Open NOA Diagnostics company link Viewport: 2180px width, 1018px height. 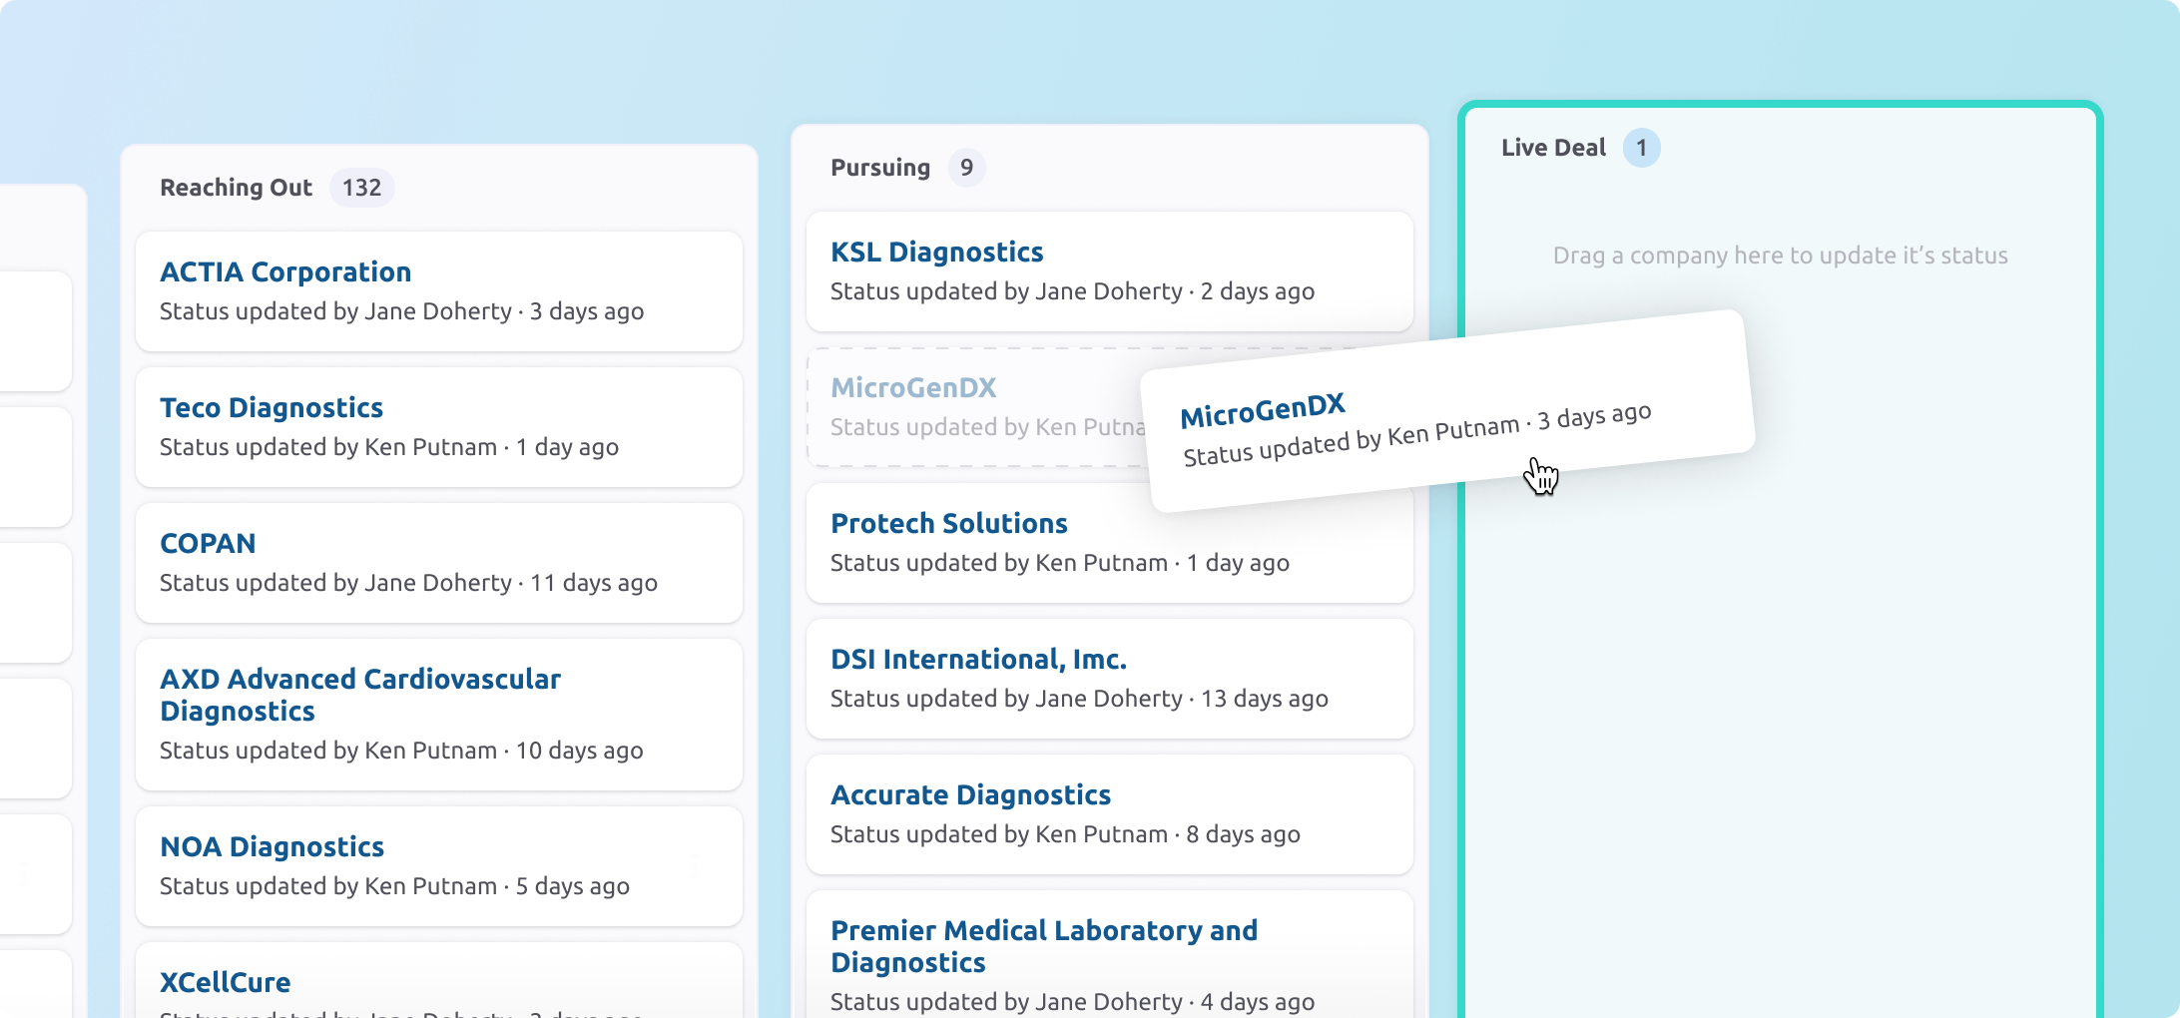pyautogui.click(x=272, y=846)
